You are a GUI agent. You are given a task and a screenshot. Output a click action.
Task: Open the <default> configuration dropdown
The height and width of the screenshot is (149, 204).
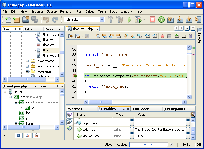[102, 20]
